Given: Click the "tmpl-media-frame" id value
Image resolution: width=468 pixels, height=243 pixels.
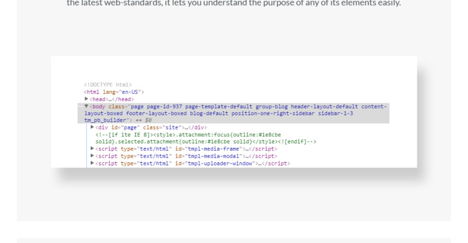Looking at the screenshot, I should [214, 149].
